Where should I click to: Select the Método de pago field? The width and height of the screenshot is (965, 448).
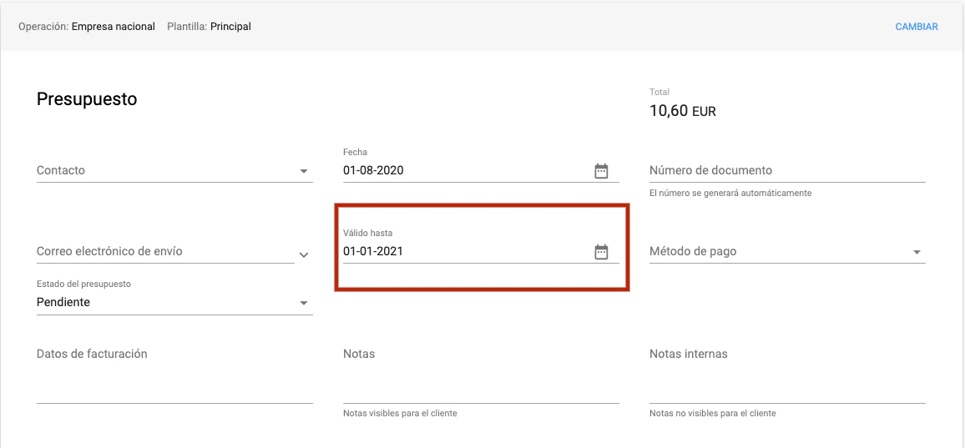(776, 251)
